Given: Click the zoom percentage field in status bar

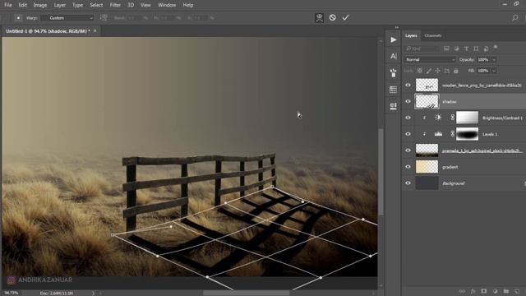Looking at the screenshot, I should (x=12, y=293).
